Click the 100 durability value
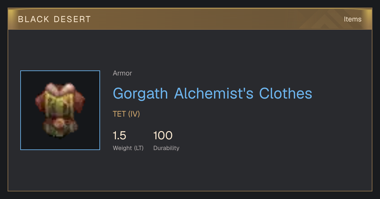The width and height of the screenshot is (380, 199). [163, 136]
